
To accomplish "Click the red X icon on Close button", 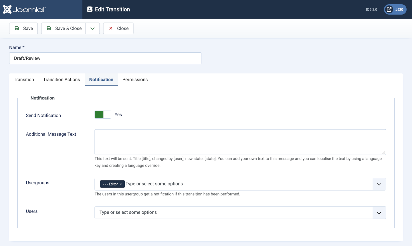I will 111,28.
